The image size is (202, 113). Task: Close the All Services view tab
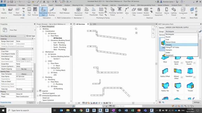[x=88, y=24]
